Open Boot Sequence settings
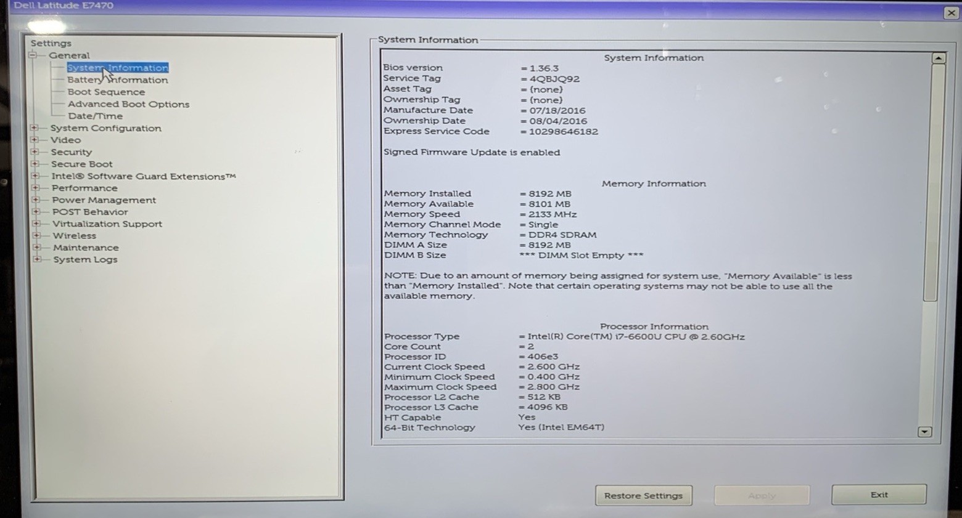 (x=106, y=92)
